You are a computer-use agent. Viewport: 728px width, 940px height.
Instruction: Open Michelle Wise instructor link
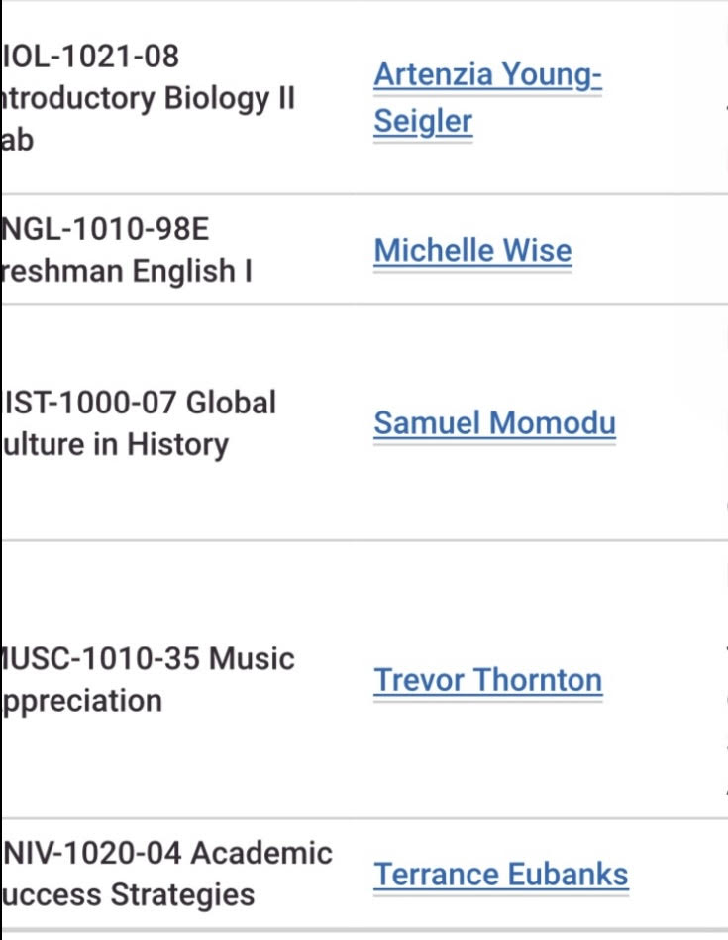tap(473, 250)
